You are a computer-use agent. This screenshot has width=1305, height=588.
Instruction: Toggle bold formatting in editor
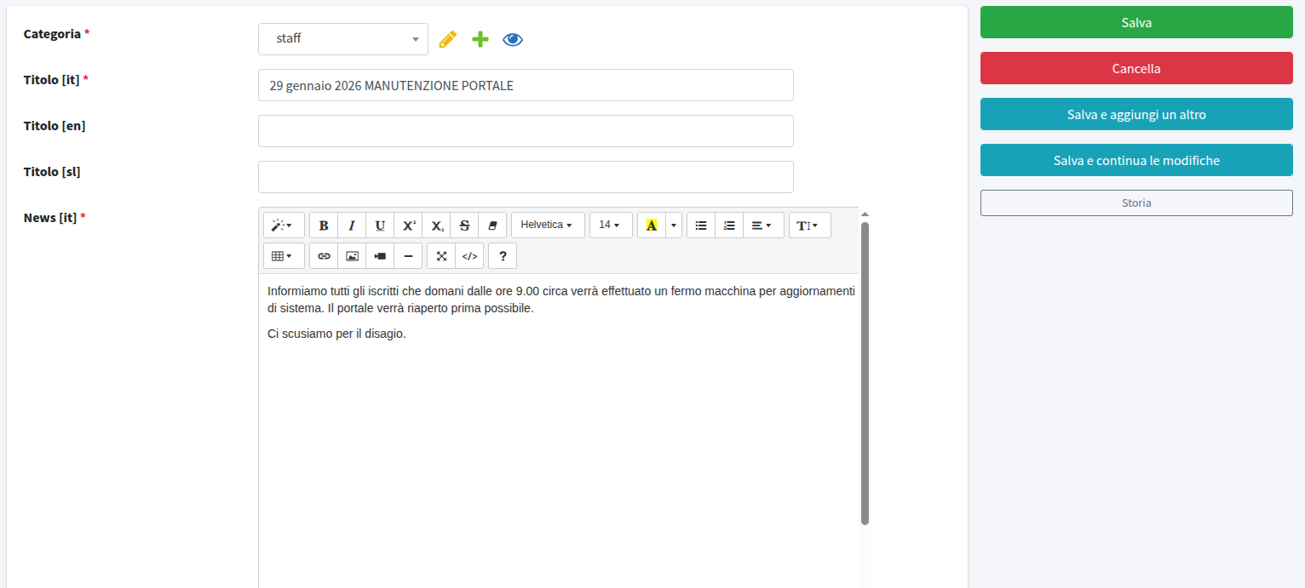pyautogui.click(x=324, y=225)
